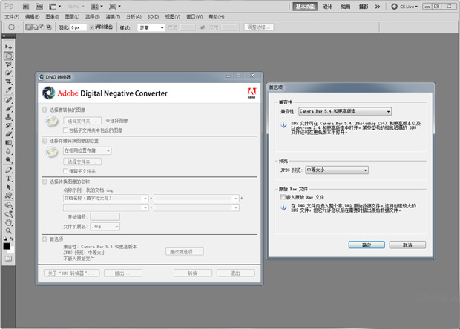Screen dimensions: 460x329
Task: Expand the 在相同位置存储 dropdown
Action: pos(87,150)
